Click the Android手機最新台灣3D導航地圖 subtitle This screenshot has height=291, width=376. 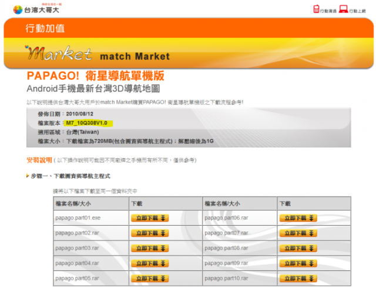coord(93,89)
